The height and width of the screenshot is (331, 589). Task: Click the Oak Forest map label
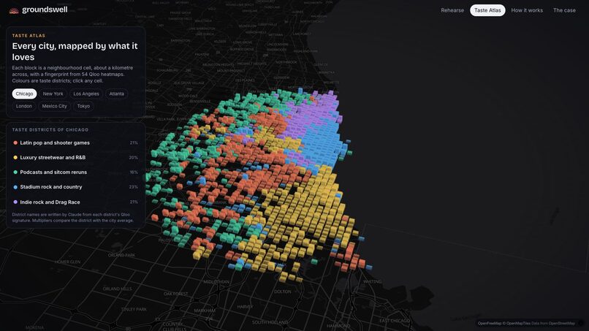pos(176,294)
